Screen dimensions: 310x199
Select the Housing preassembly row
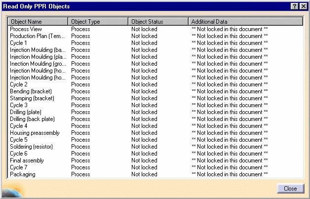(x=35, y=133)
